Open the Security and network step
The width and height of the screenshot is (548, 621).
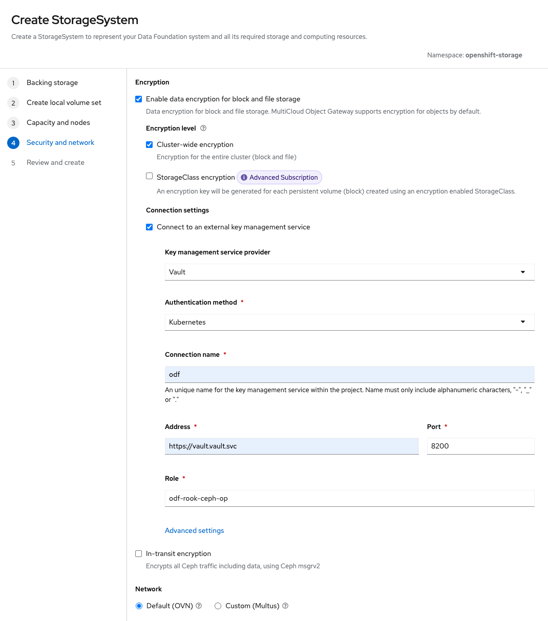point(60,143)
